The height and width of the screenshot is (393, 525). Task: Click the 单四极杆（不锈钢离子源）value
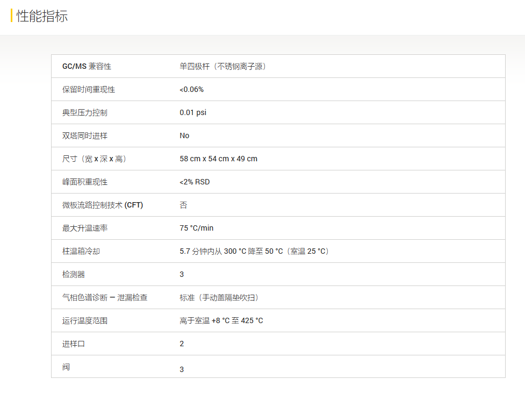click(x=223, y=67)
